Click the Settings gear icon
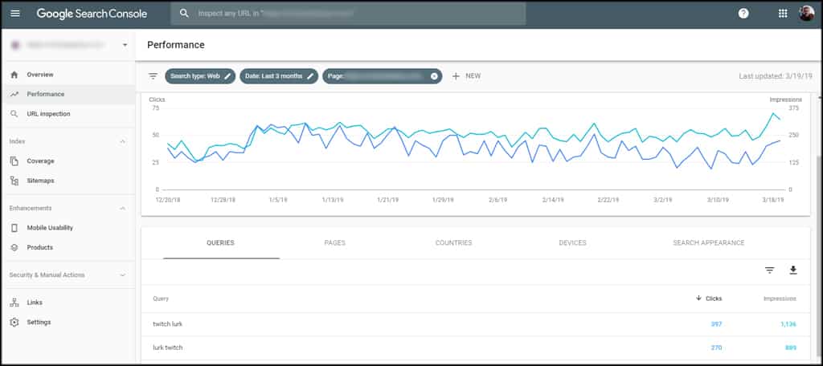This screenshot has height=366, width=823. (14, 322)
